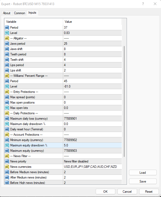The height and width of the screenshot is (197, 161).
Task: Confirm settings with the OK button
Action: pyautogui.click(x=105, y=191)
